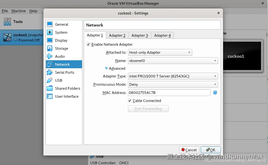268x165 pixels.
Task: Toggle Enable Network Adapter checkbox
Action: pyautogui.click(x=88, y=44)
